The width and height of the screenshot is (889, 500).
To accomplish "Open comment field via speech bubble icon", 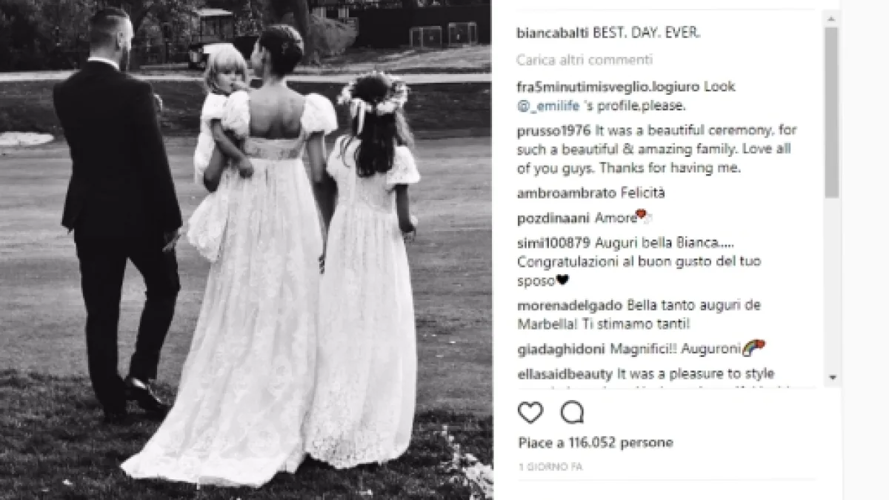I will click(x=572, y=413).
